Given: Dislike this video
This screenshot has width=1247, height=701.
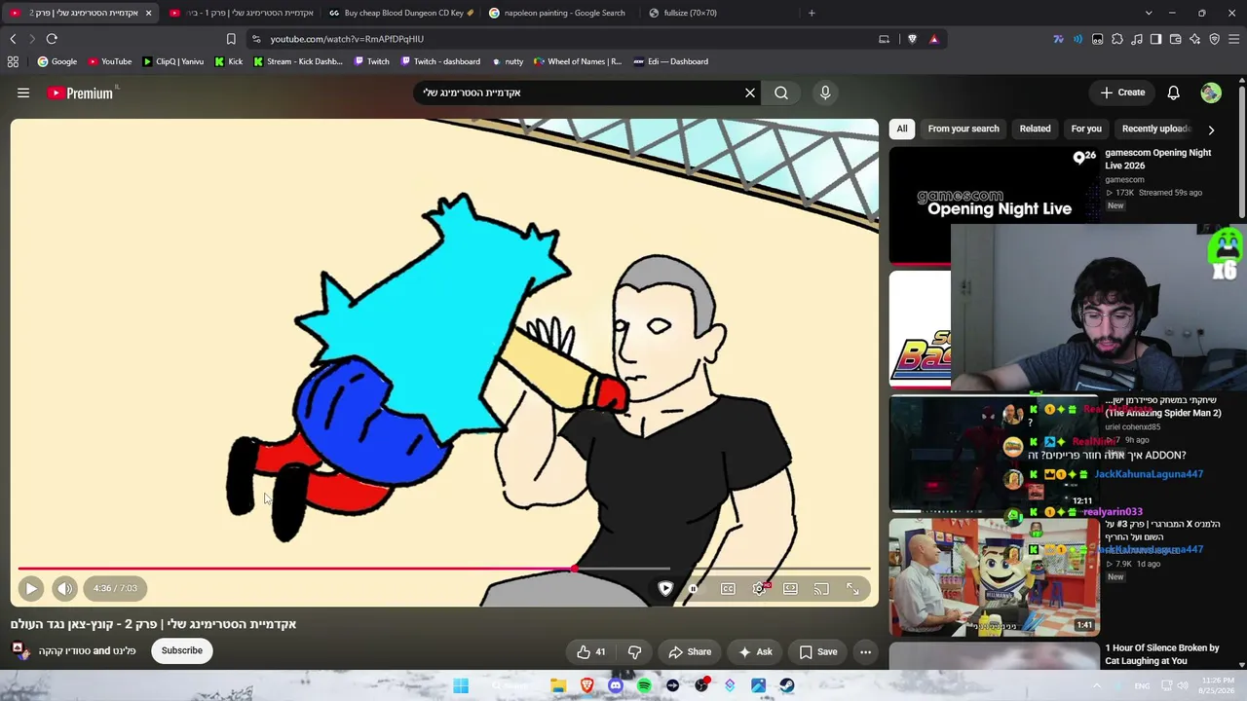Looking at the screenshot, I should tap(634, 651).
